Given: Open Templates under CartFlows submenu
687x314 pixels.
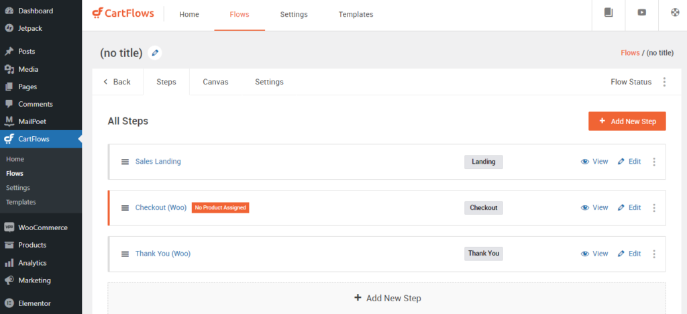Looking at the screenshot, I should pos(21,202).
